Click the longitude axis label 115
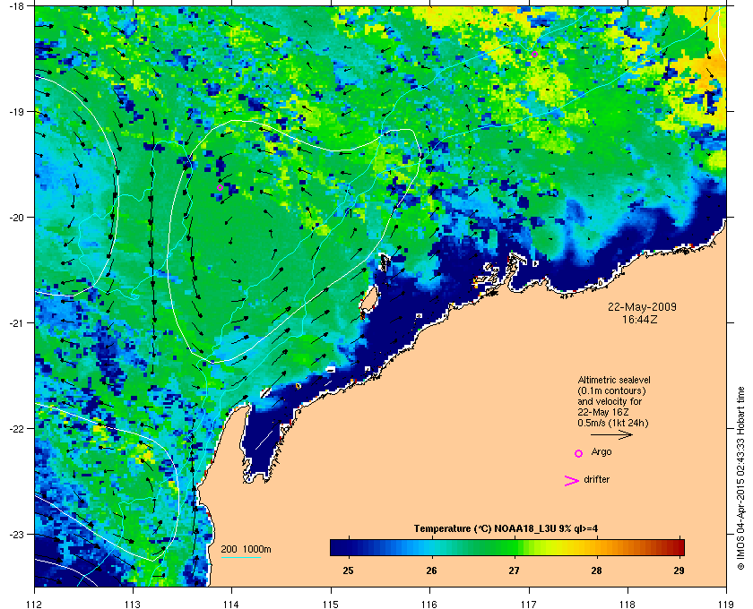753x609 pixels. tap(331, 605)
